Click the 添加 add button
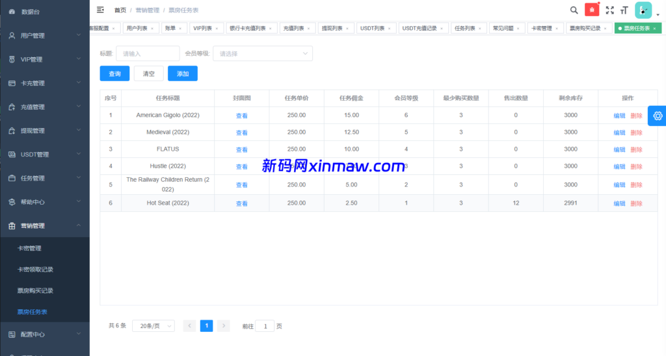666x356 pixels. tap(183, 73)
